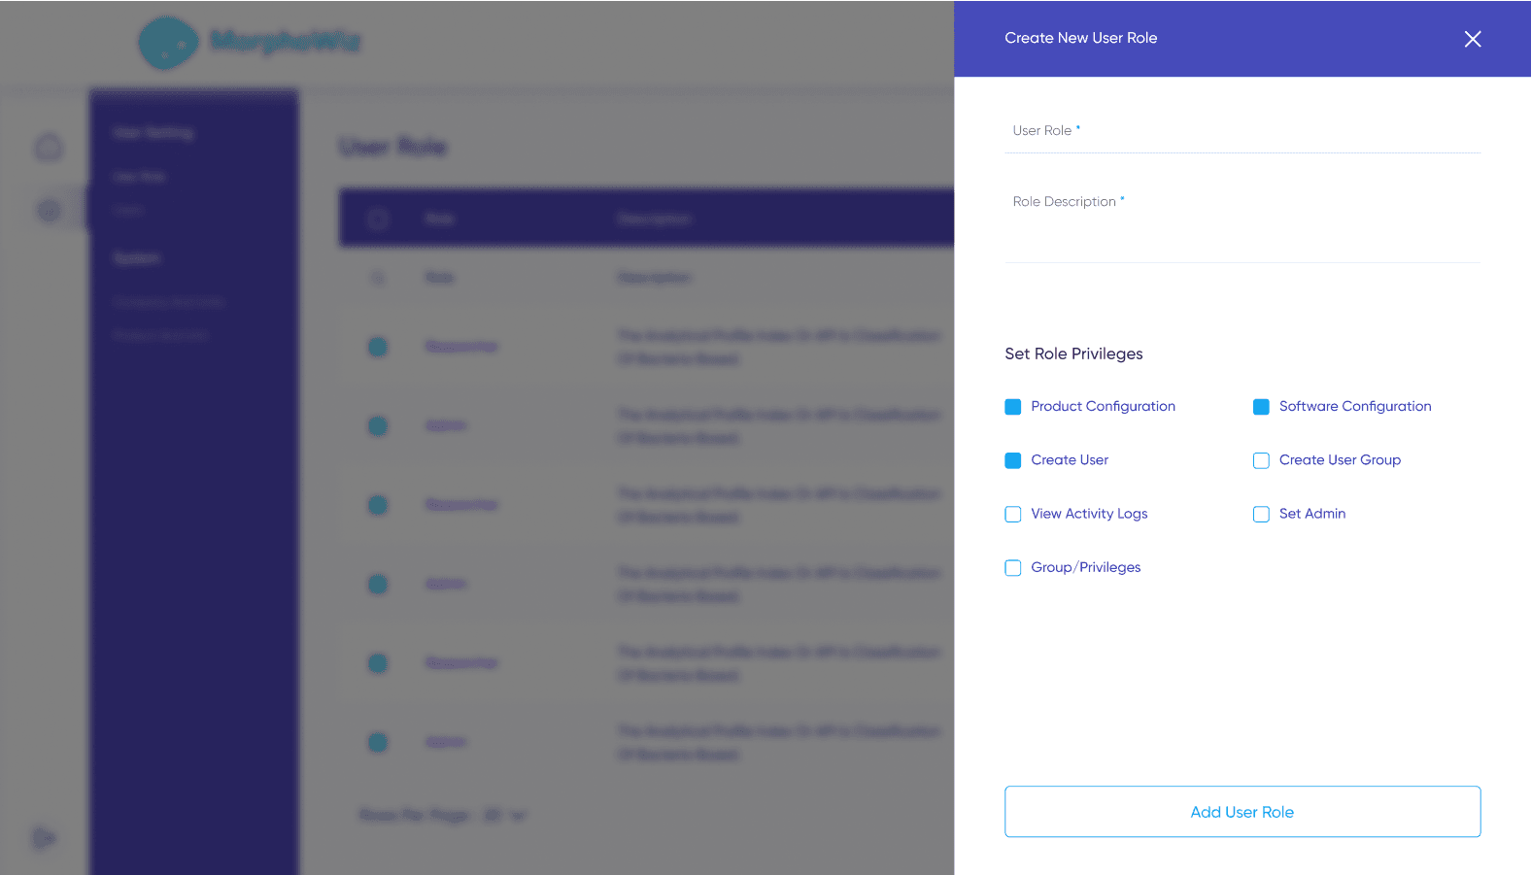Screen dimensions: 1531x875
Task: Disable the Software Configuration checkbox
Action: 1261,407
